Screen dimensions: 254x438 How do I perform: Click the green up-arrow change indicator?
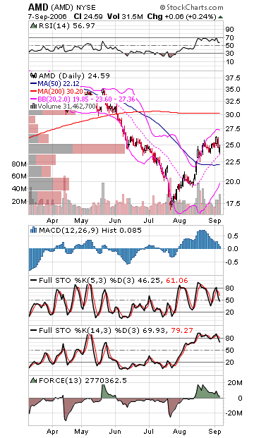click(220, 17)
